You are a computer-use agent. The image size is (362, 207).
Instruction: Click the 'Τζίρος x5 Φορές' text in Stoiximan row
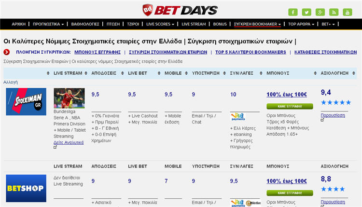[x=282, y=122]
